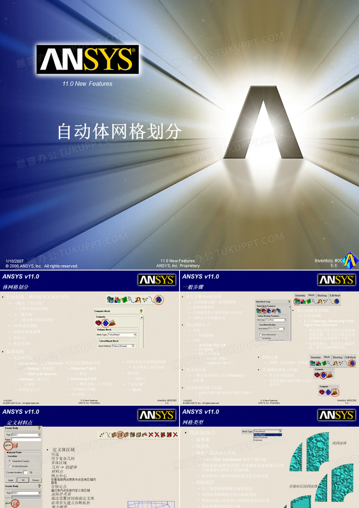This screenshot has width=359, height=508.
Task: Click Mesh Type combo arrow on mesh type slide
Action: [x=281, y=431]
